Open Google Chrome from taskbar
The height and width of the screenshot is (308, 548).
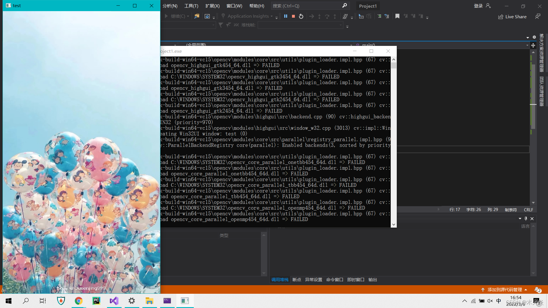(x=78, y=301)
